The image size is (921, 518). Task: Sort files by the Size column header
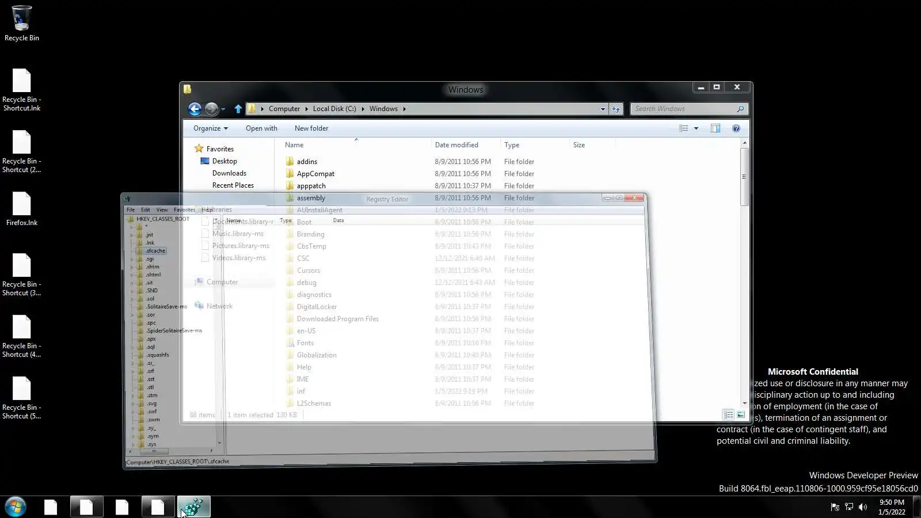click(x=579, y=145)
